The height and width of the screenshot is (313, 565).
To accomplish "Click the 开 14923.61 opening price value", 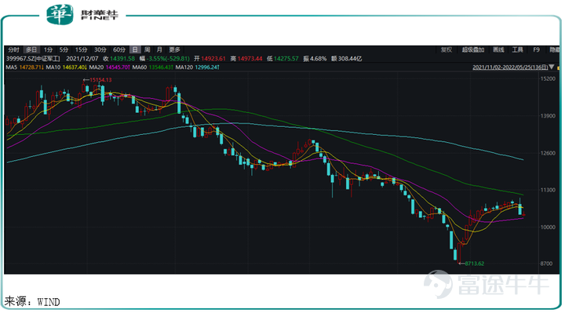I will tap(210, 59).
